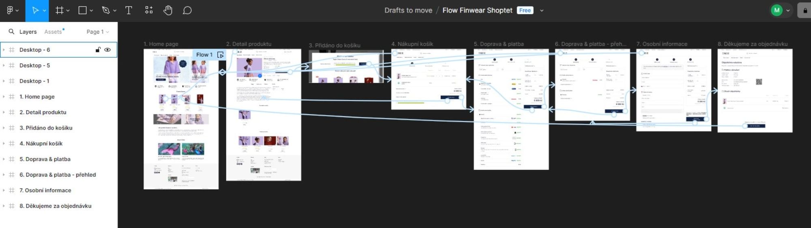811x228 pixels.
Task: Select canvas frame title 7. Osobní informace
Action: point(662,44)
